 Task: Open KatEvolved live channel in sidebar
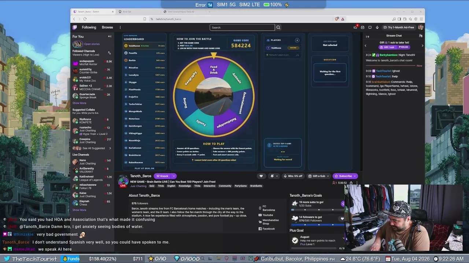click(92, 178)
